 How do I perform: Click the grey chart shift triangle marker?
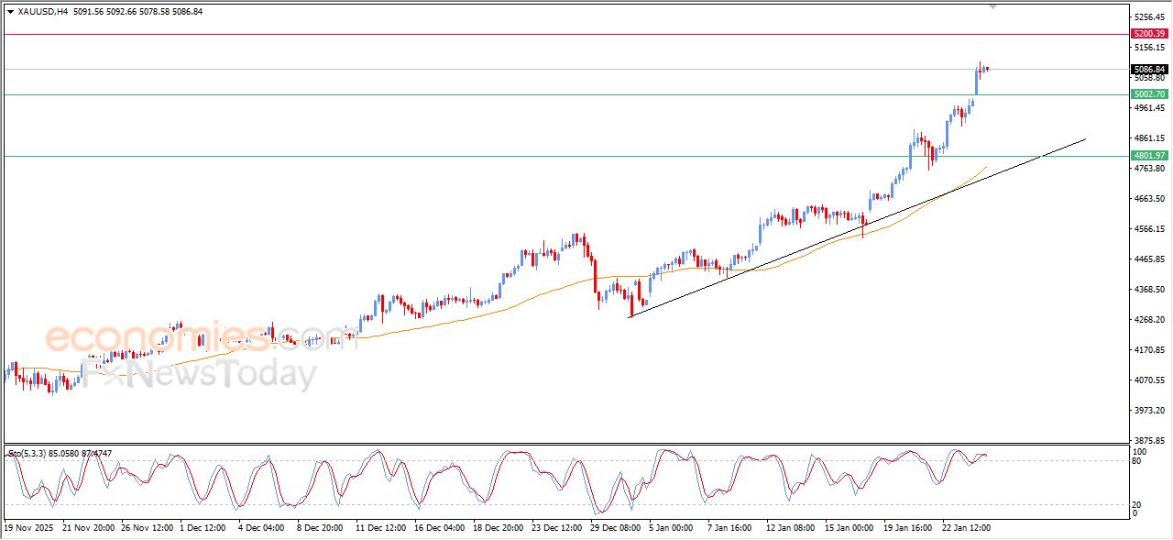(x=993, y=6)
